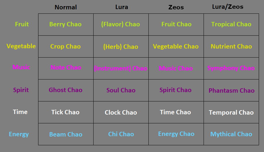Click the Fruit row label

tap(22, 24)
